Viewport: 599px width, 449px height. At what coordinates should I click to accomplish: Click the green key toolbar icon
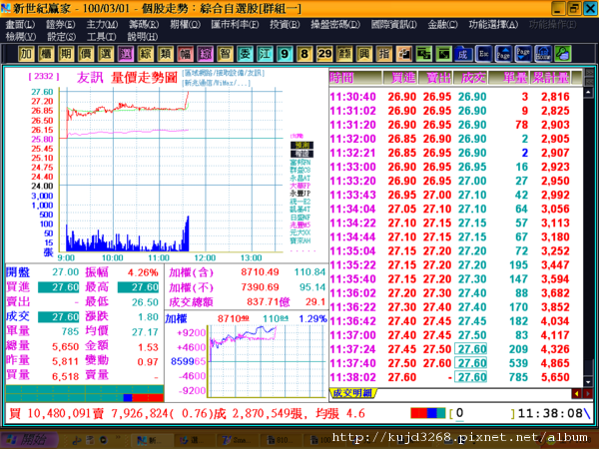click(563, 54)
